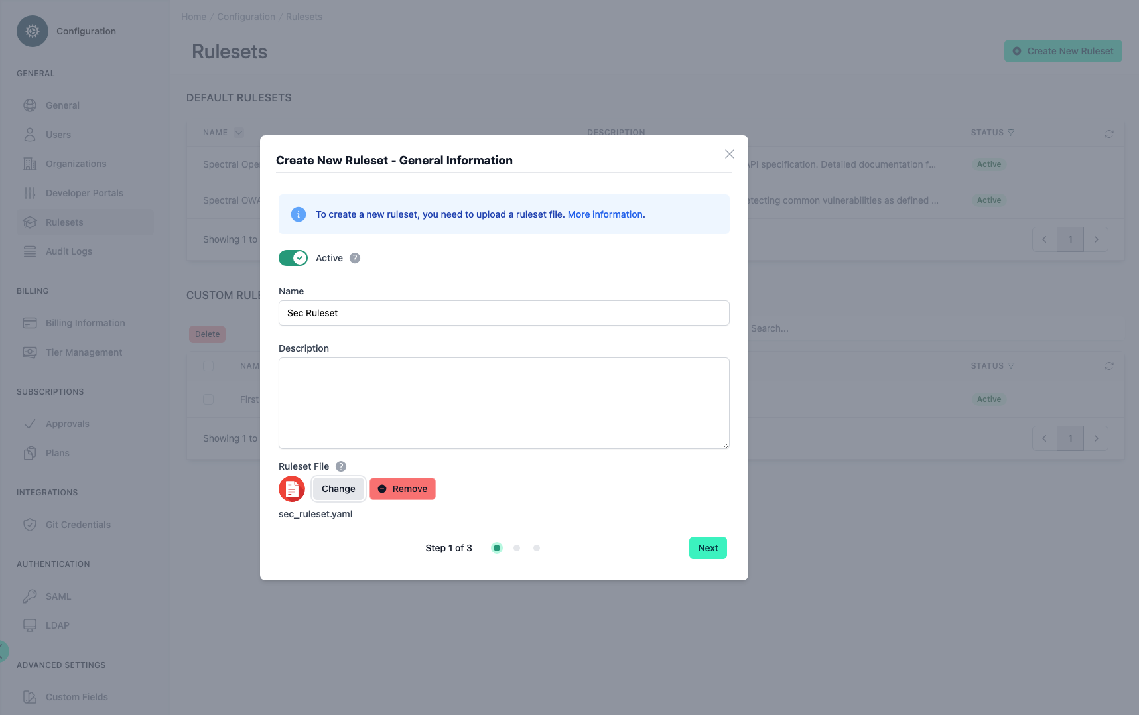Refresh the default rulesets table
This screenshot has width=1139, height=715.
1109,133
